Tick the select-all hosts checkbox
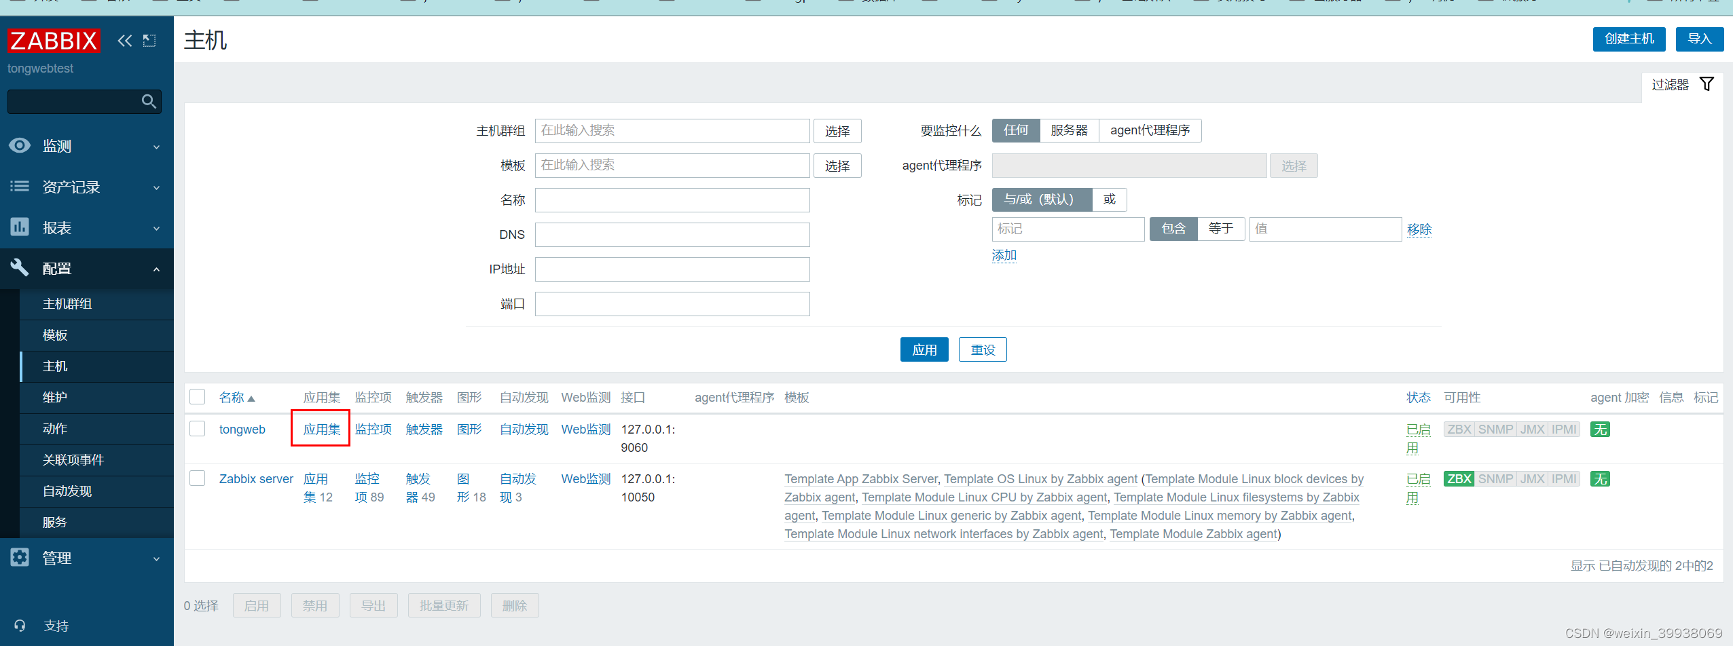The image size is (1733, 646). pos(198,397)
